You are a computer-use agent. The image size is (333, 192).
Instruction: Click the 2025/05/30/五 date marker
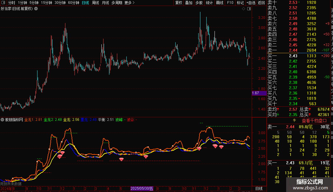[x=142, y=188]
